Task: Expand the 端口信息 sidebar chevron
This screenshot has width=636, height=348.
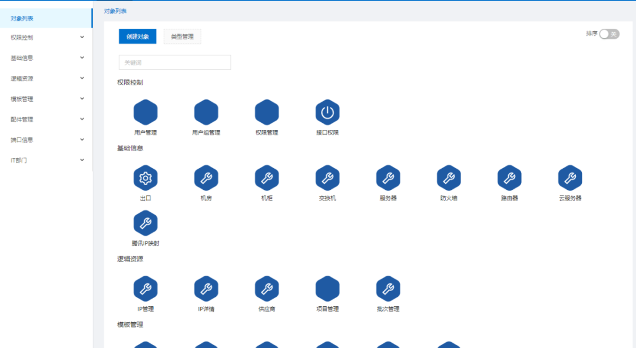Action: coord(82,140)
